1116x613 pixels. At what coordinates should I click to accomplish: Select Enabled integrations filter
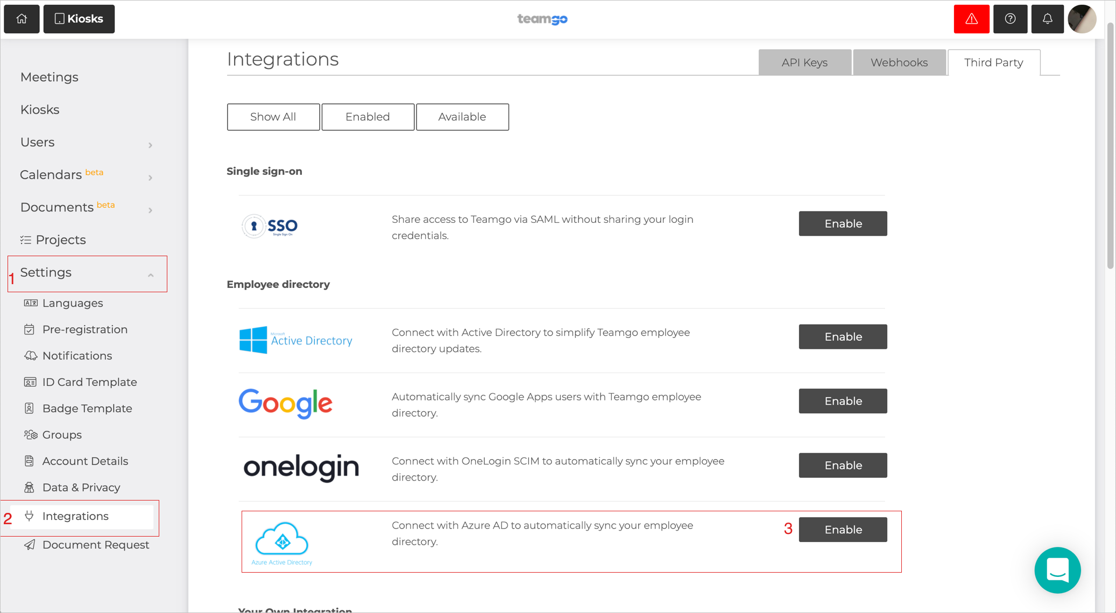[368, 117]
